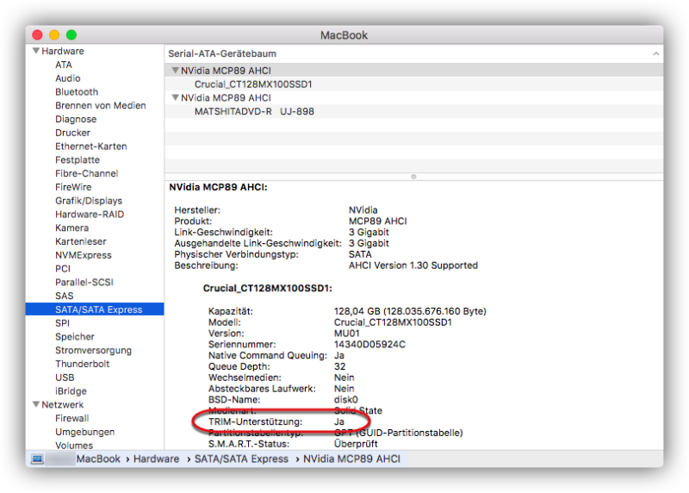Open the Diagnose entry
The height and width of the screenshot is (493, 689).
pos(76,119)
